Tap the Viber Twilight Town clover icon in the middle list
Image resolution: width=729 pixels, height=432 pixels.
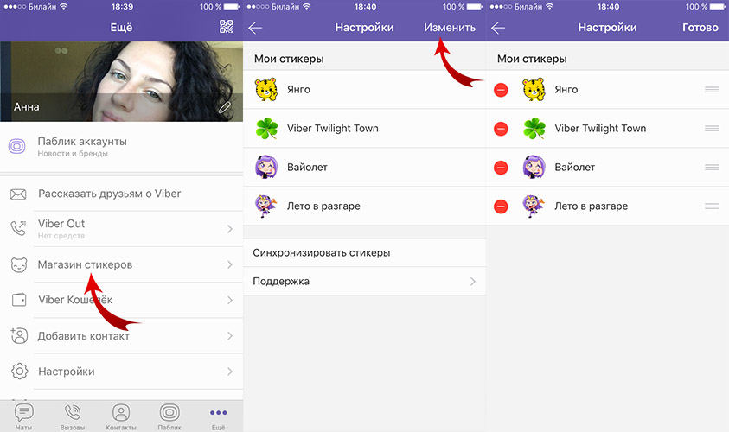[x=266, y=129]
